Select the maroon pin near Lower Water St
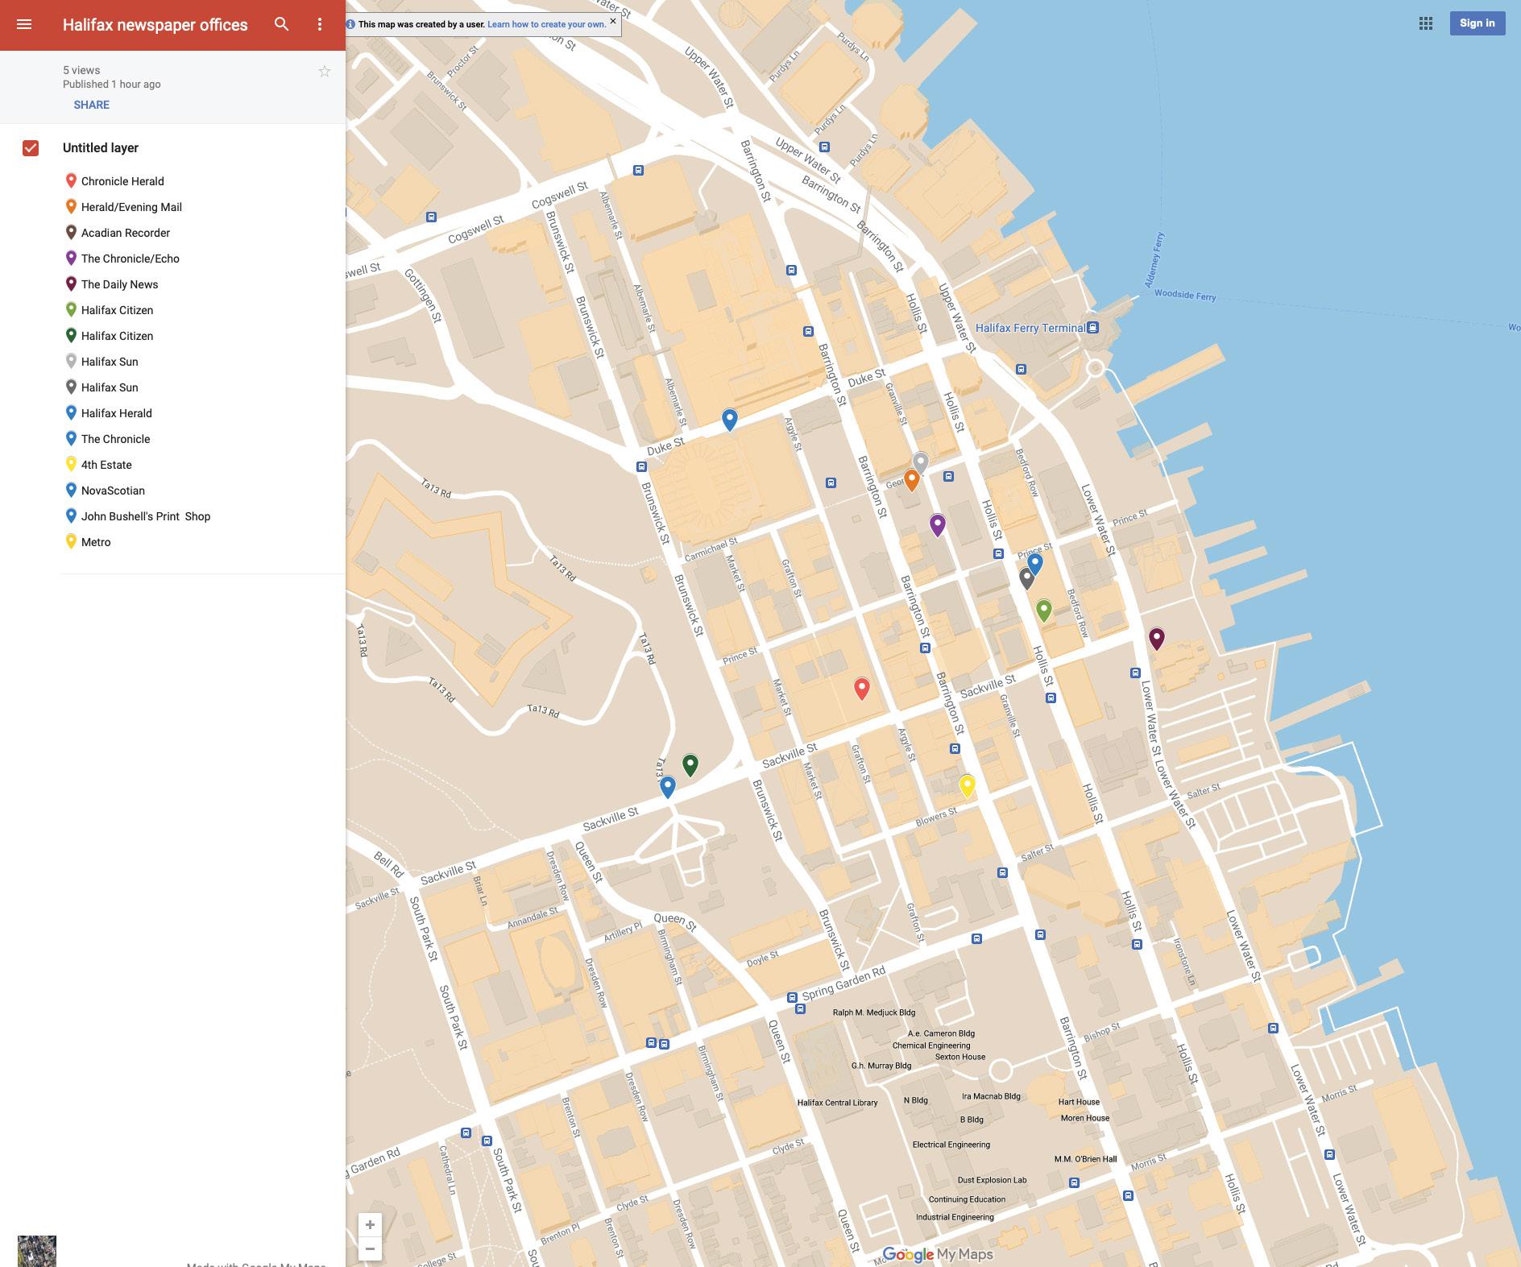The width and height of the screenshot is (1521, 1267). click(x=1157, y=639)
